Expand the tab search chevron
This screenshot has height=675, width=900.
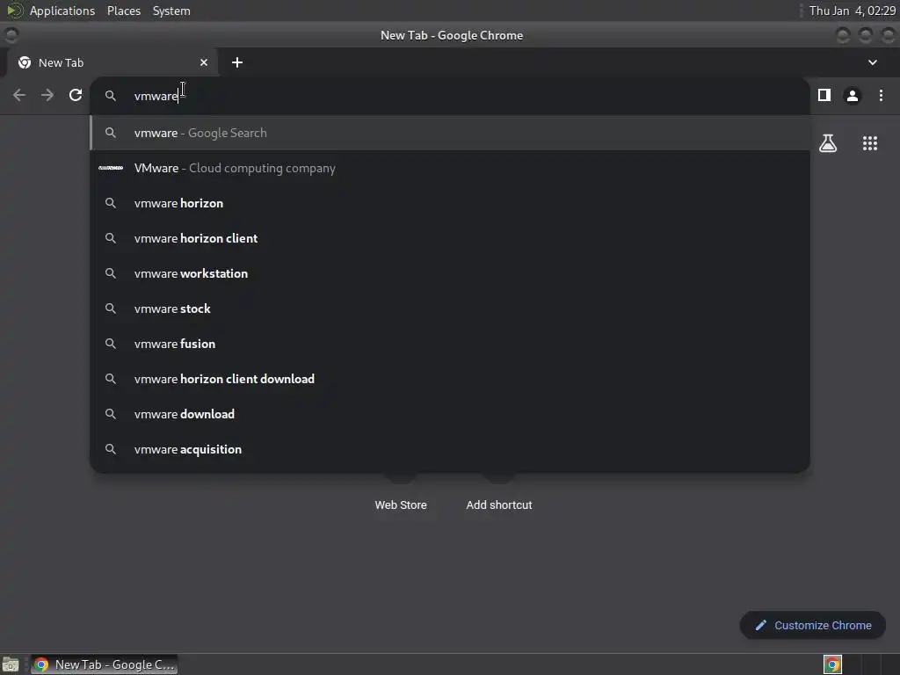873,62
